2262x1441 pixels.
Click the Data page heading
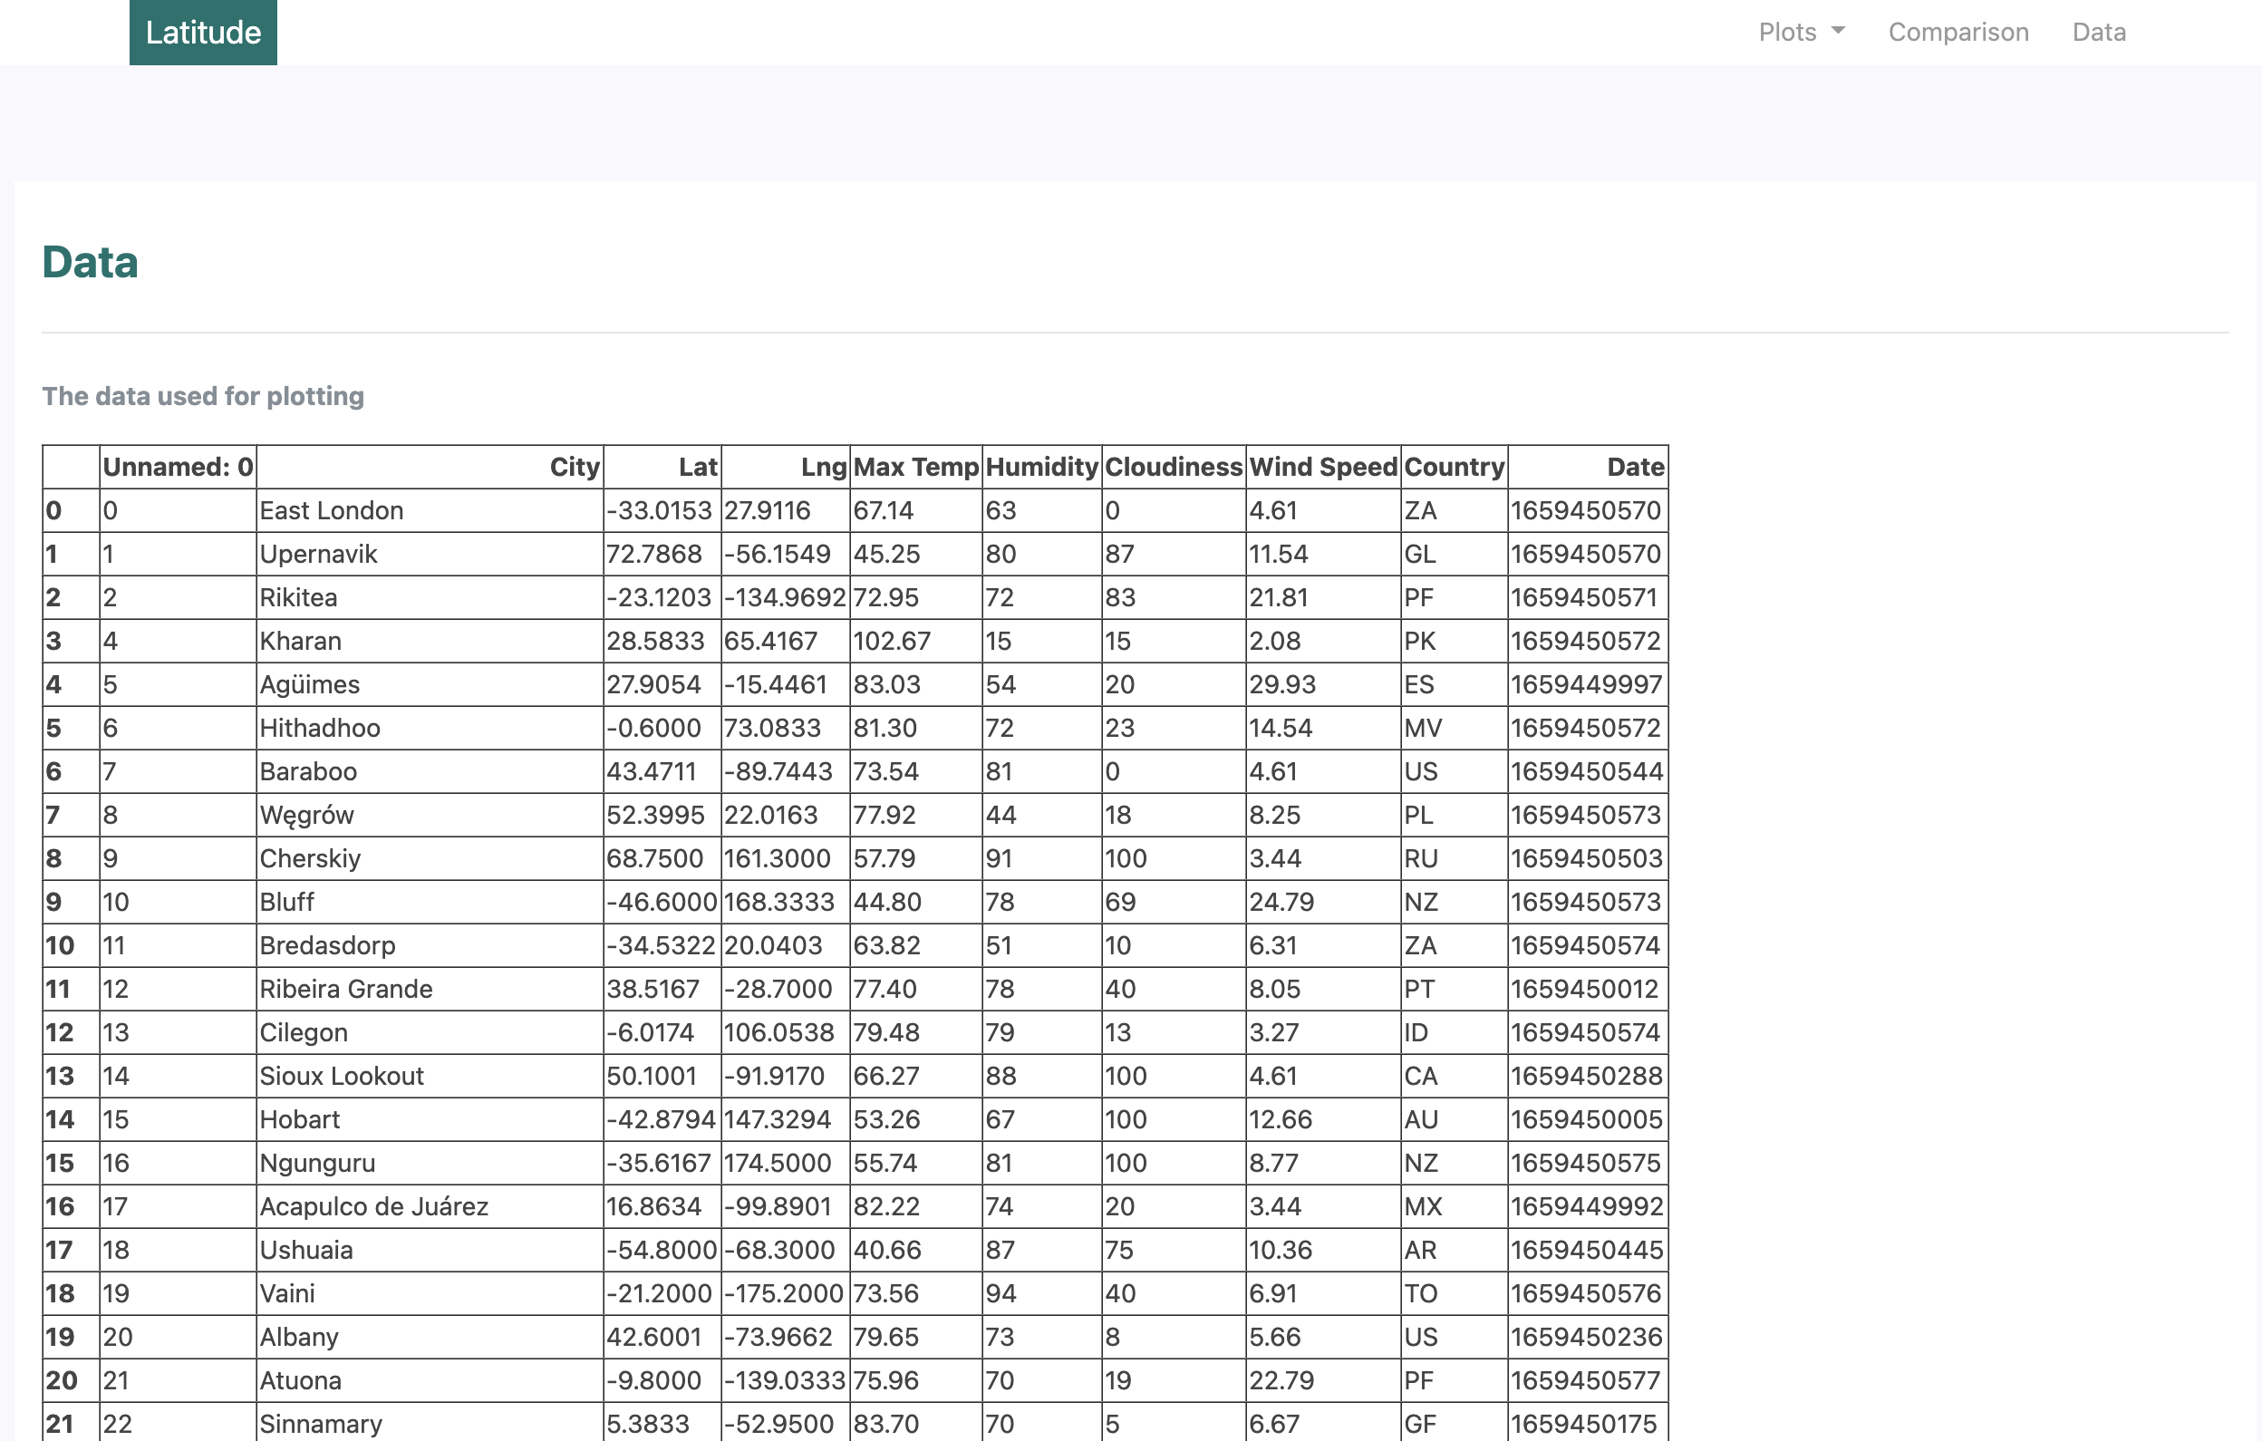click(x=91, y=264)
